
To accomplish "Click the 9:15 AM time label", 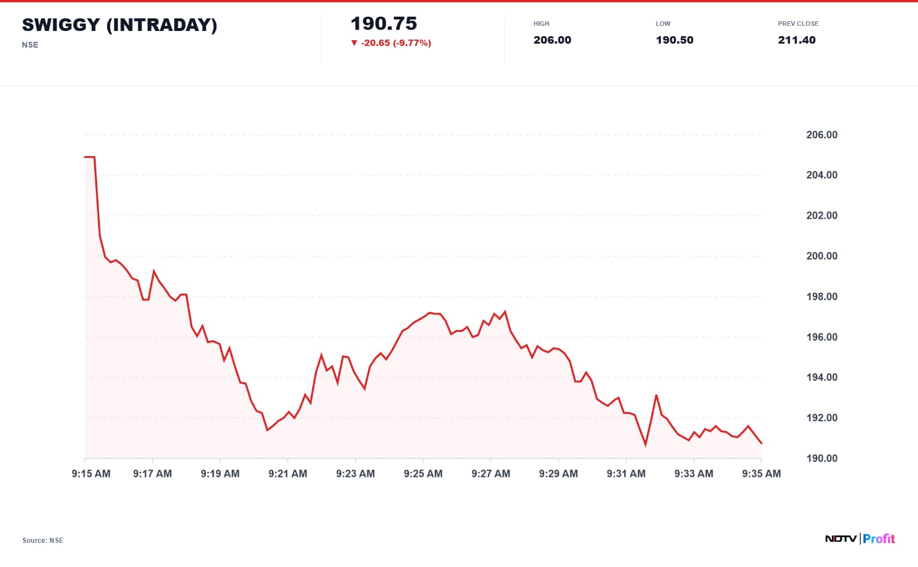I will (x=91, y=473).
